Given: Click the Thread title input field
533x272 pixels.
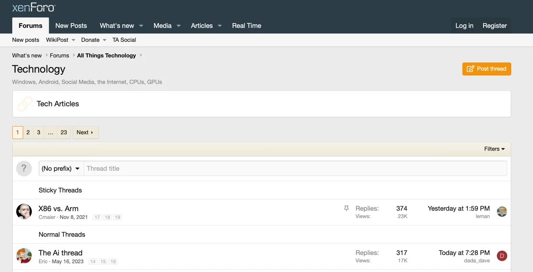Looking at the screenshot, I should tap(295, 169).
